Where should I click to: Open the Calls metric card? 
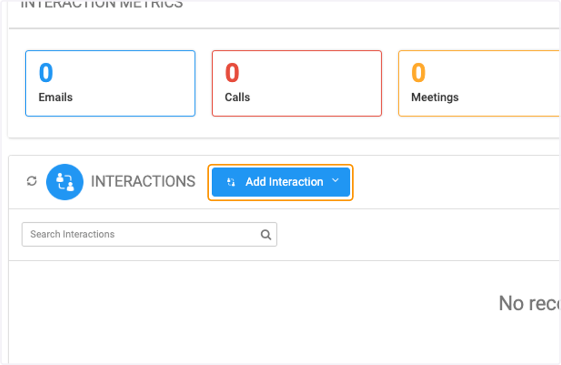click(297, 83)
